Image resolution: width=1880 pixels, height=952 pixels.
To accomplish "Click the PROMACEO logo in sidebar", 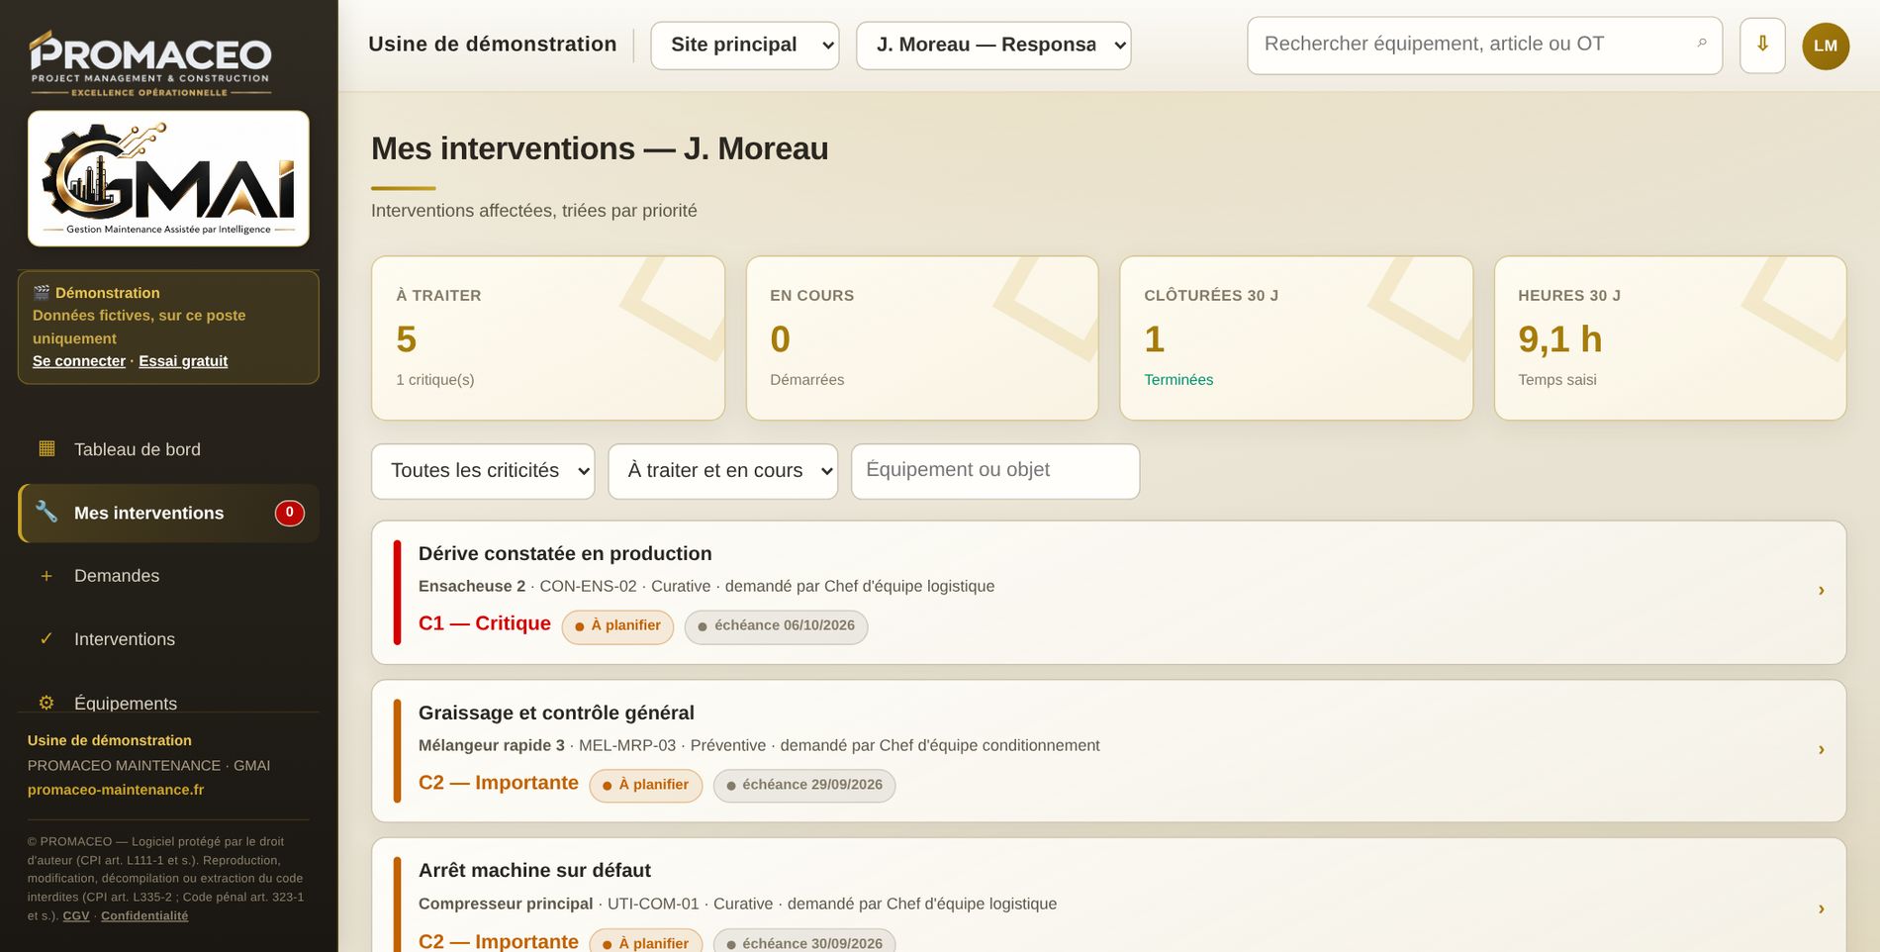I will tap(150, 63).
